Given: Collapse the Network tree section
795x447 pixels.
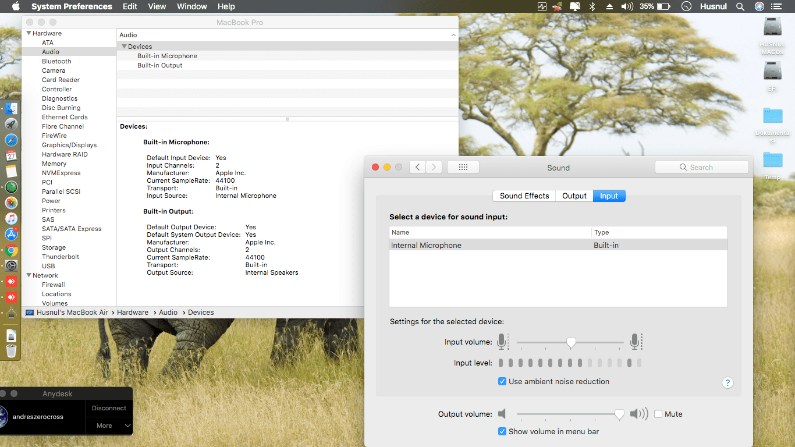Looking at the screenshot, I should click(29, 275).
